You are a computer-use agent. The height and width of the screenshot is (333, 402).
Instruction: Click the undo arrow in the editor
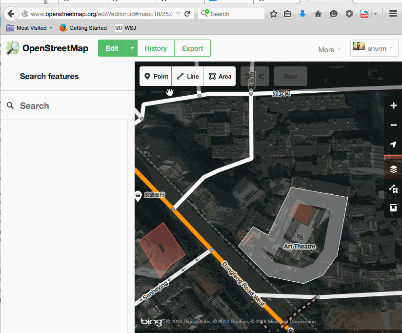click(x=247, y=76)
